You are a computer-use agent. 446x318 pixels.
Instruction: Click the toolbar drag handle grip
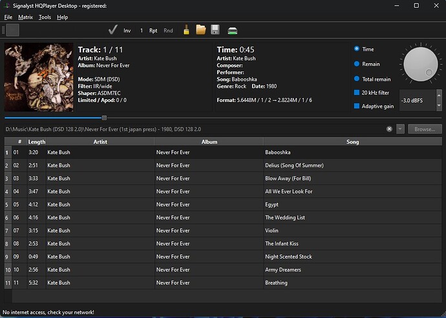click(3, 30)
